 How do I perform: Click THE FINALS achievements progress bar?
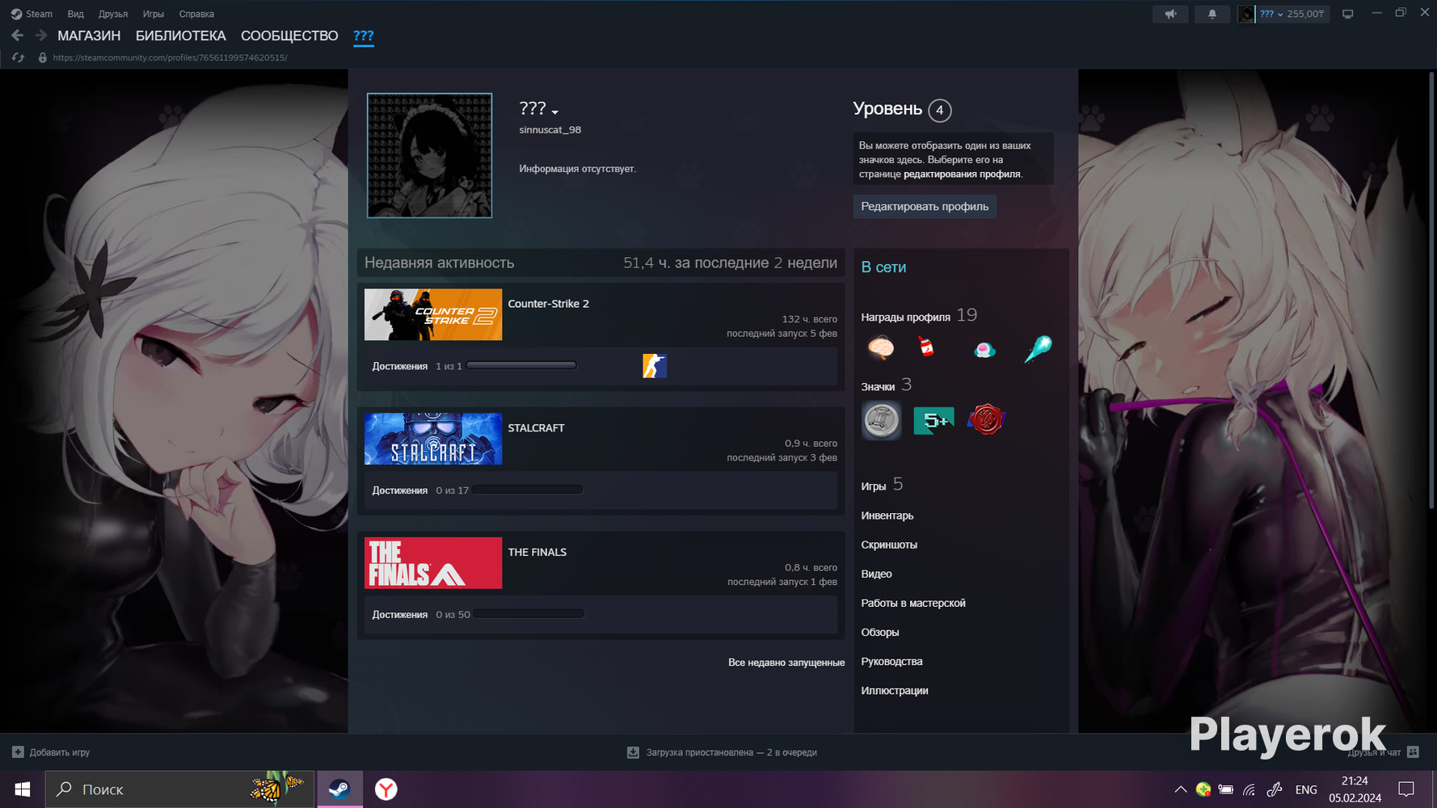click(x=529, y=614)
